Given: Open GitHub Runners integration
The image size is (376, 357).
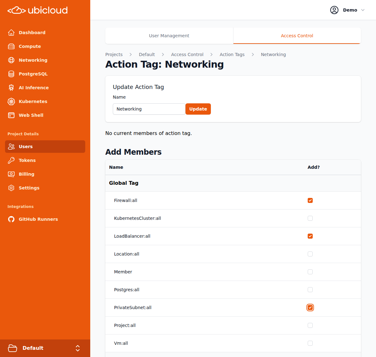Looking at the screenshot, I should point(45,219).
